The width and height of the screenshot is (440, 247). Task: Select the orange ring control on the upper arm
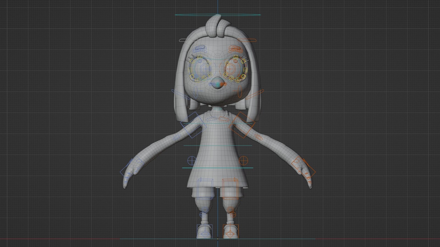pyautogui.click(x=258, y=137)
